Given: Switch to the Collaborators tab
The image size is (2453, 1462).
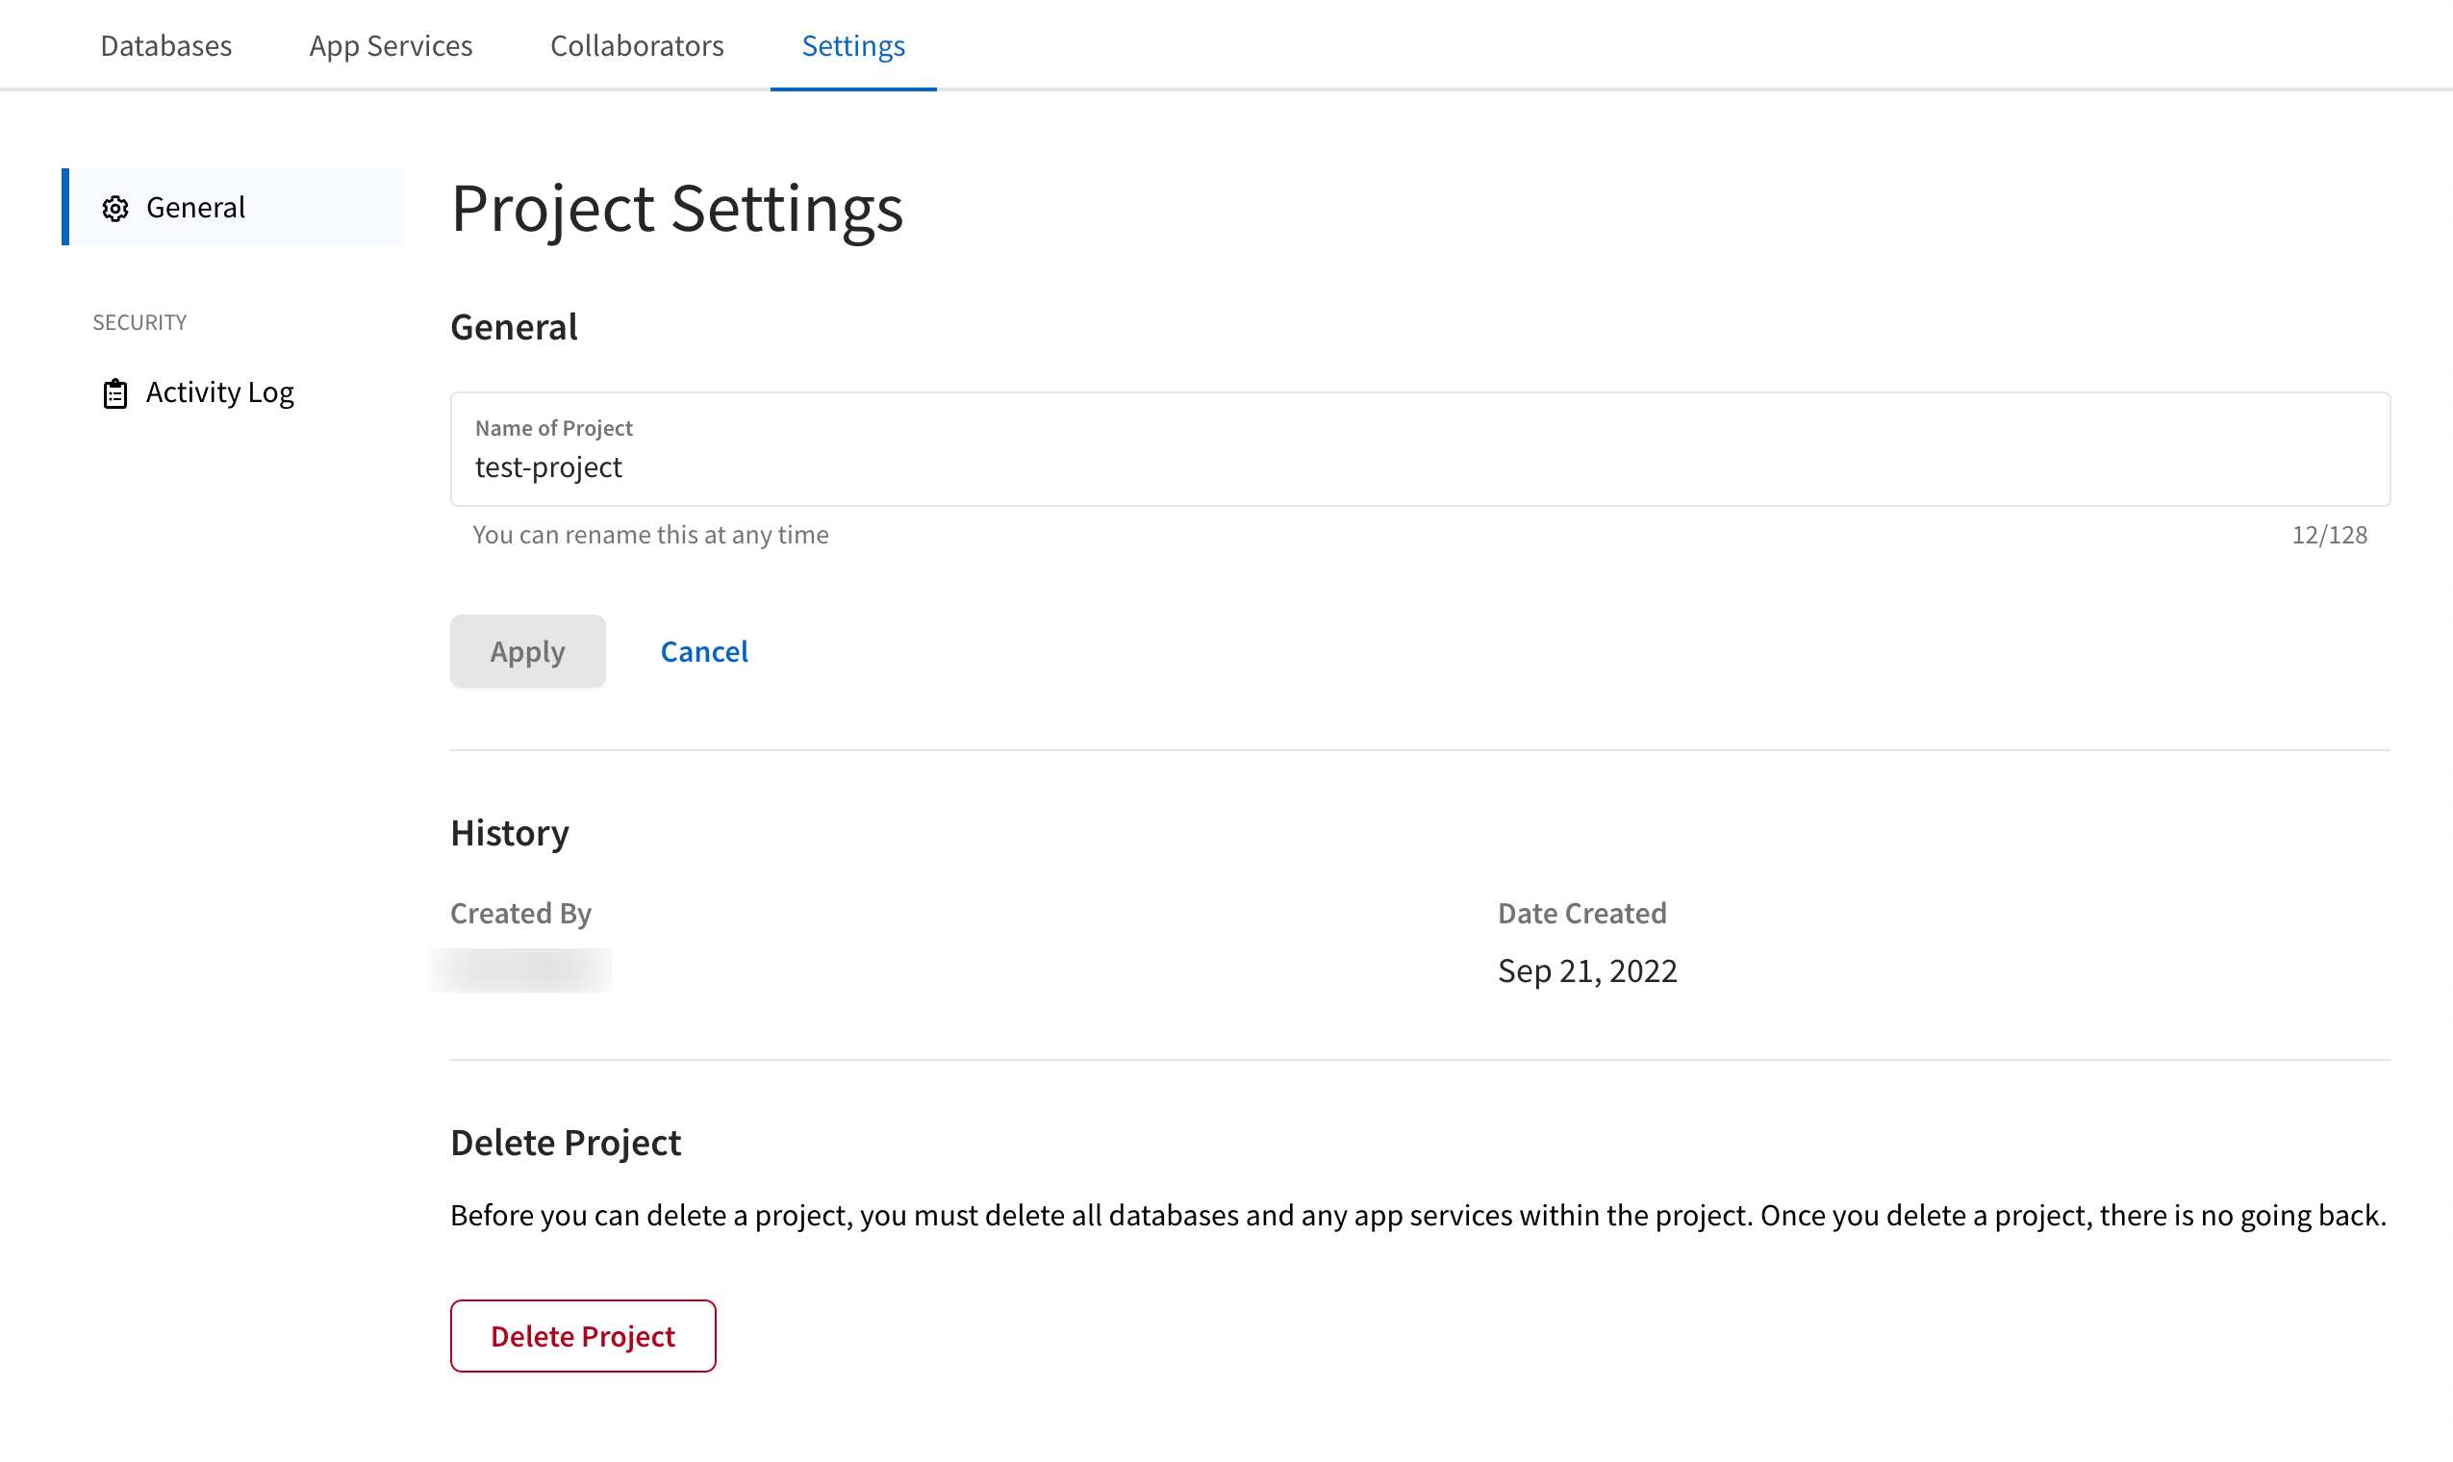Looking at the screenshot, I should pos(637,45).
